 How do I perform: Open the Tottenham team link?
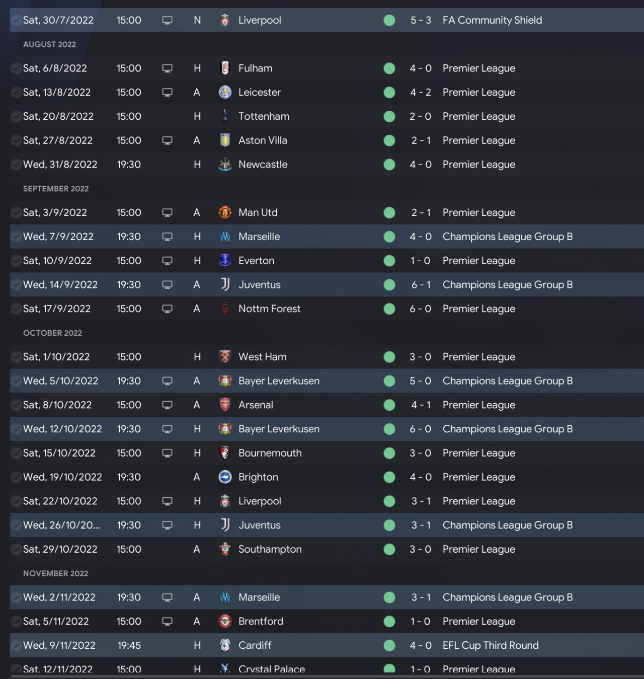coord(264,116)
